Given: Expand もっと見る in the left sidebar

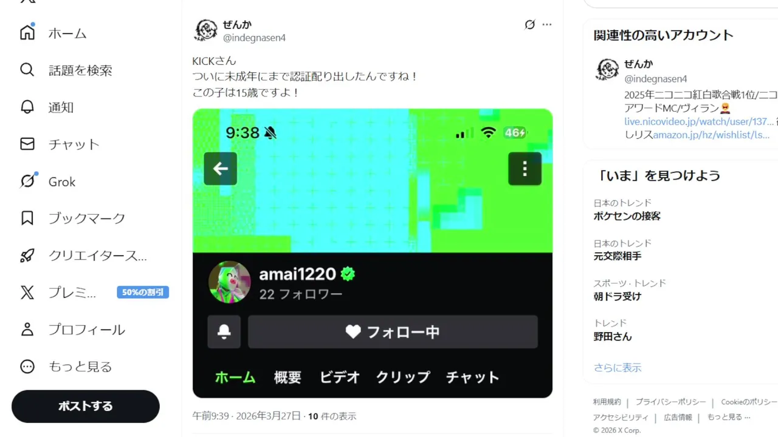Looking at the screenshot, I should click(x=67, y=367).
